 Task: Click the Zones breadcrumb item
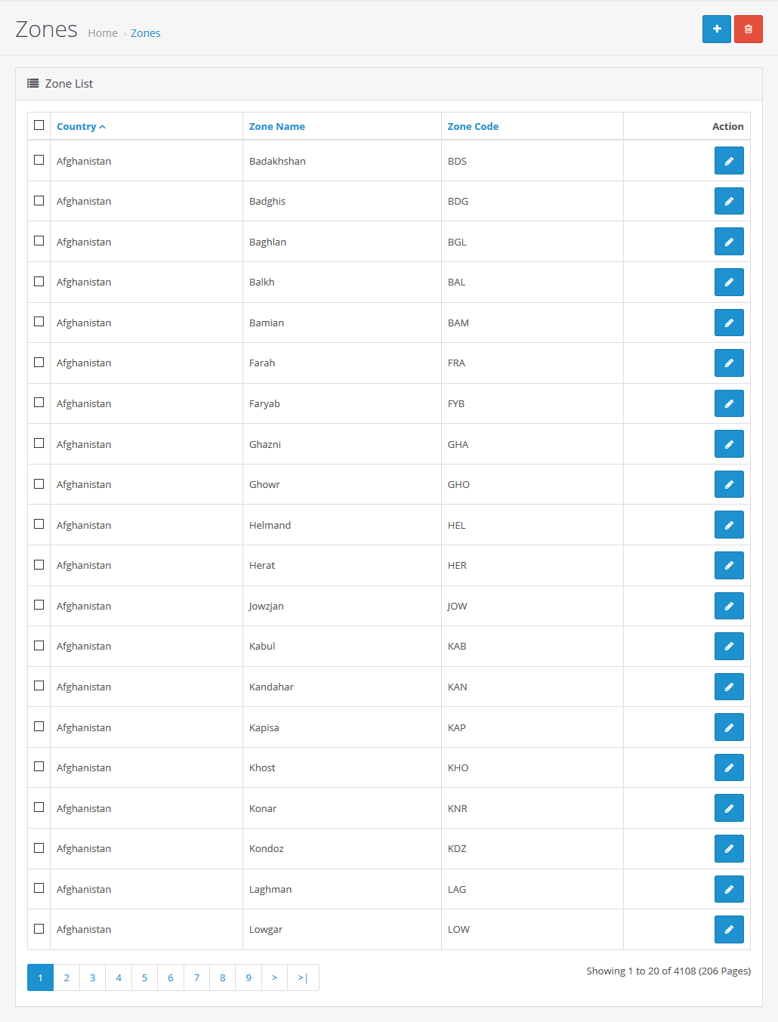[x=145, y=32]
